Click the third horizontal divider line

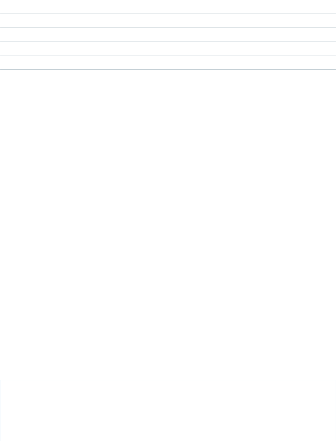click(x=168, y=41)
